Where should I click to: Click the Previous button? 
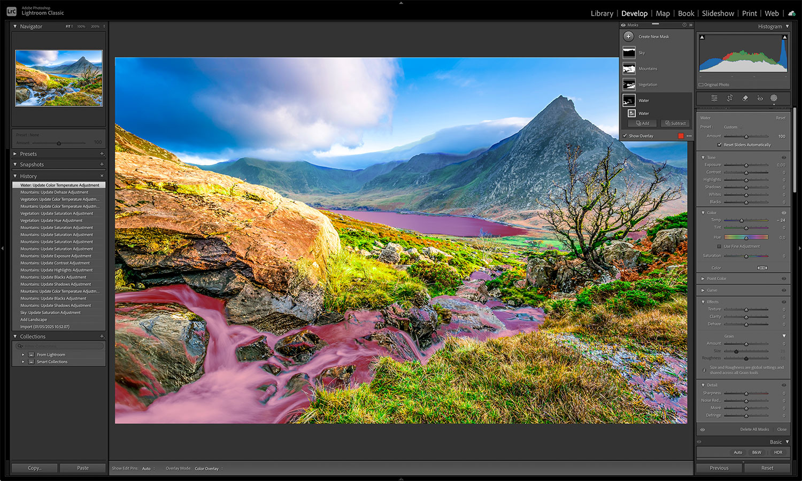click(719, 467)
